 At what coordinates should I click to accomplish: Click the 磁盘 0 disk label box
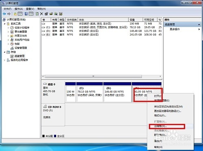pos(53,92)
